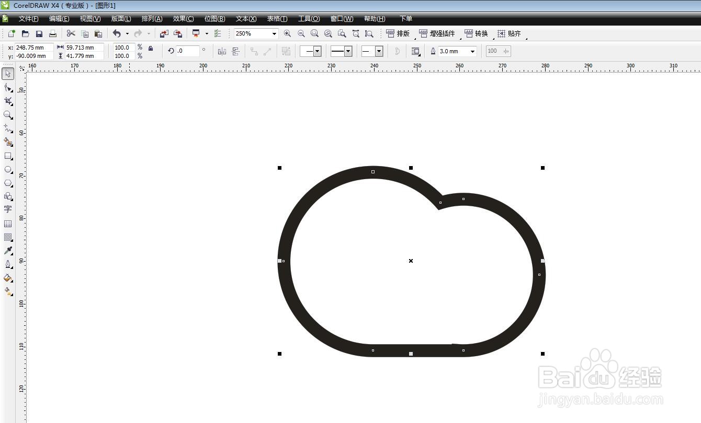Open the 工具(O) menu
Image resolution: width=701 pixels, height=423 pixels.
pyautogui.click(x=309, y=19)
